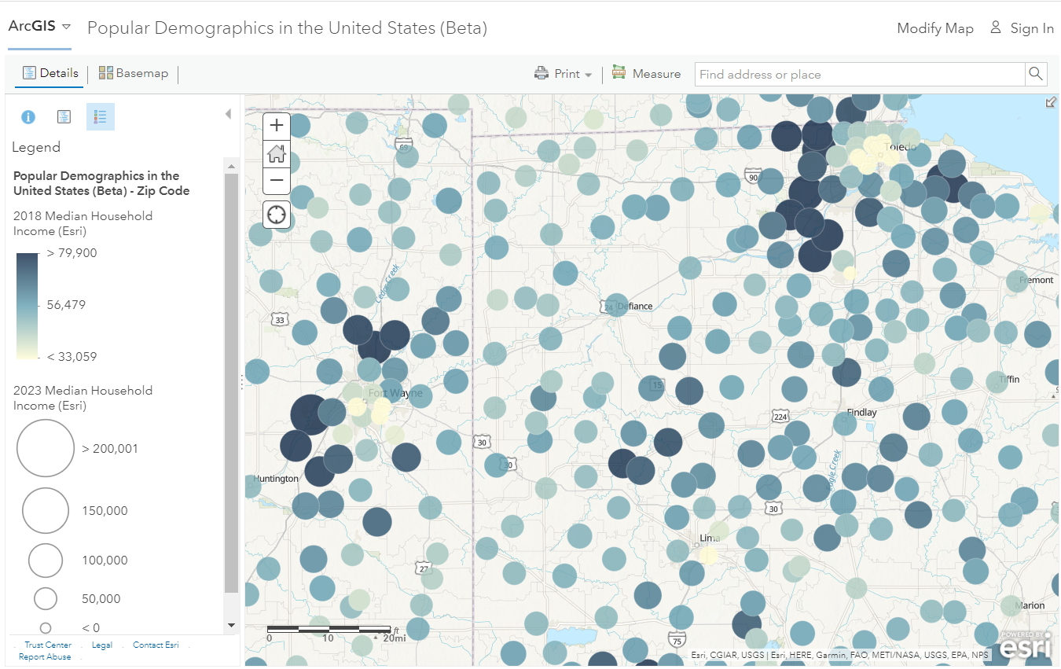
Task: Click the Find my location button
Action: (277, 215)
